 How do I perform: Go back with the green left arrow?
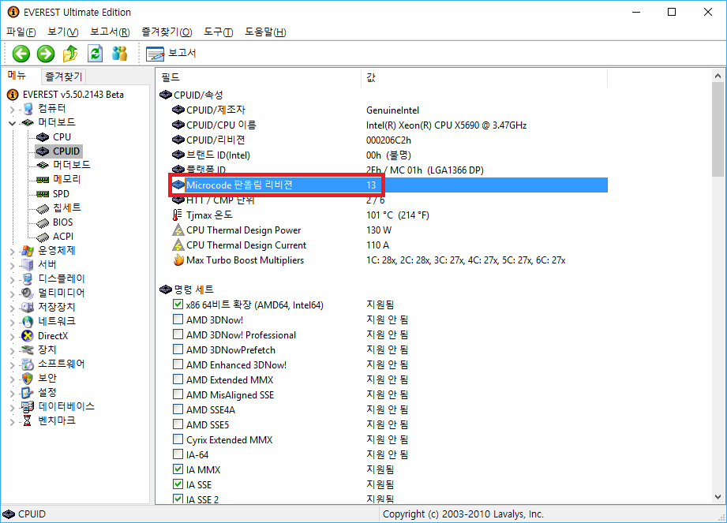21,54
